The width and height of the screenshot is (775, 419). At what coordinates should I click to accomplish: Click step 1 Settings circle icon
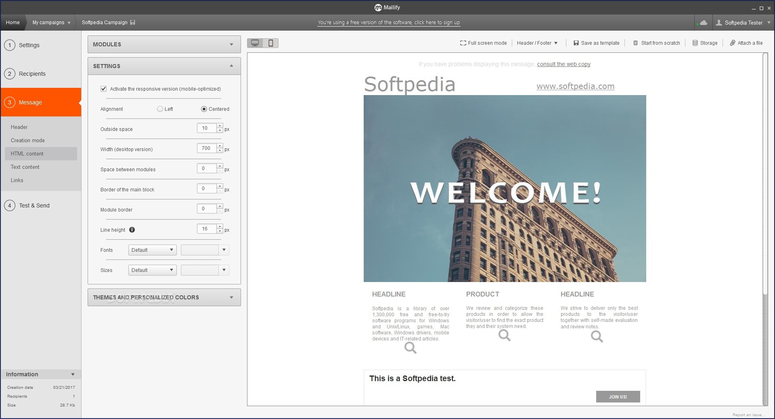10,45
